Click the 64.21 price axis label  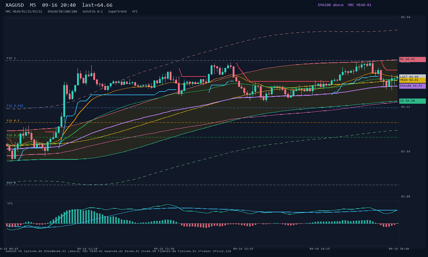406,107
